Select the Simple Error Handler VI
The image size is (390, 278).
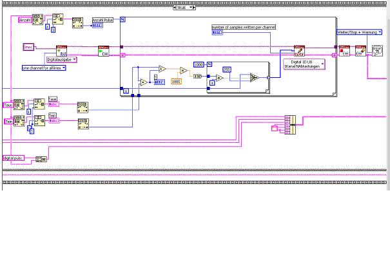click(377, 51)
